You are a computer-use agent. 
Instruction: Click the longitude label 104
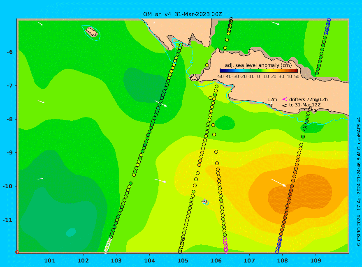click(149, 260)
